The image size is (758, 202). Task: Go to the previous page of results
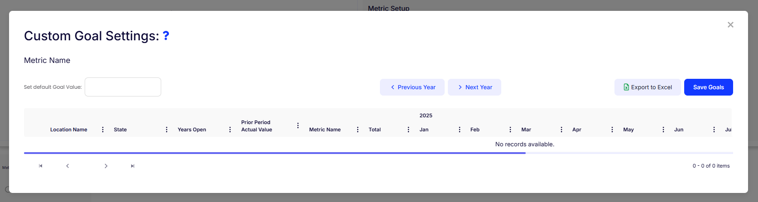coord(67,166)
